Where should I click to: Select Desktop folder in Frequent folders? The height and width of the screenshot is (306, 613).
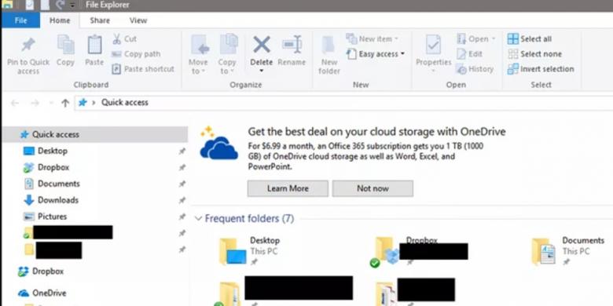(x=250, y=251)
